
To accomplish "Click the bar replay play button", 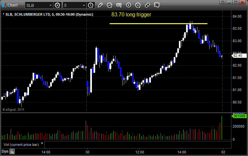I will click(128, 5).
